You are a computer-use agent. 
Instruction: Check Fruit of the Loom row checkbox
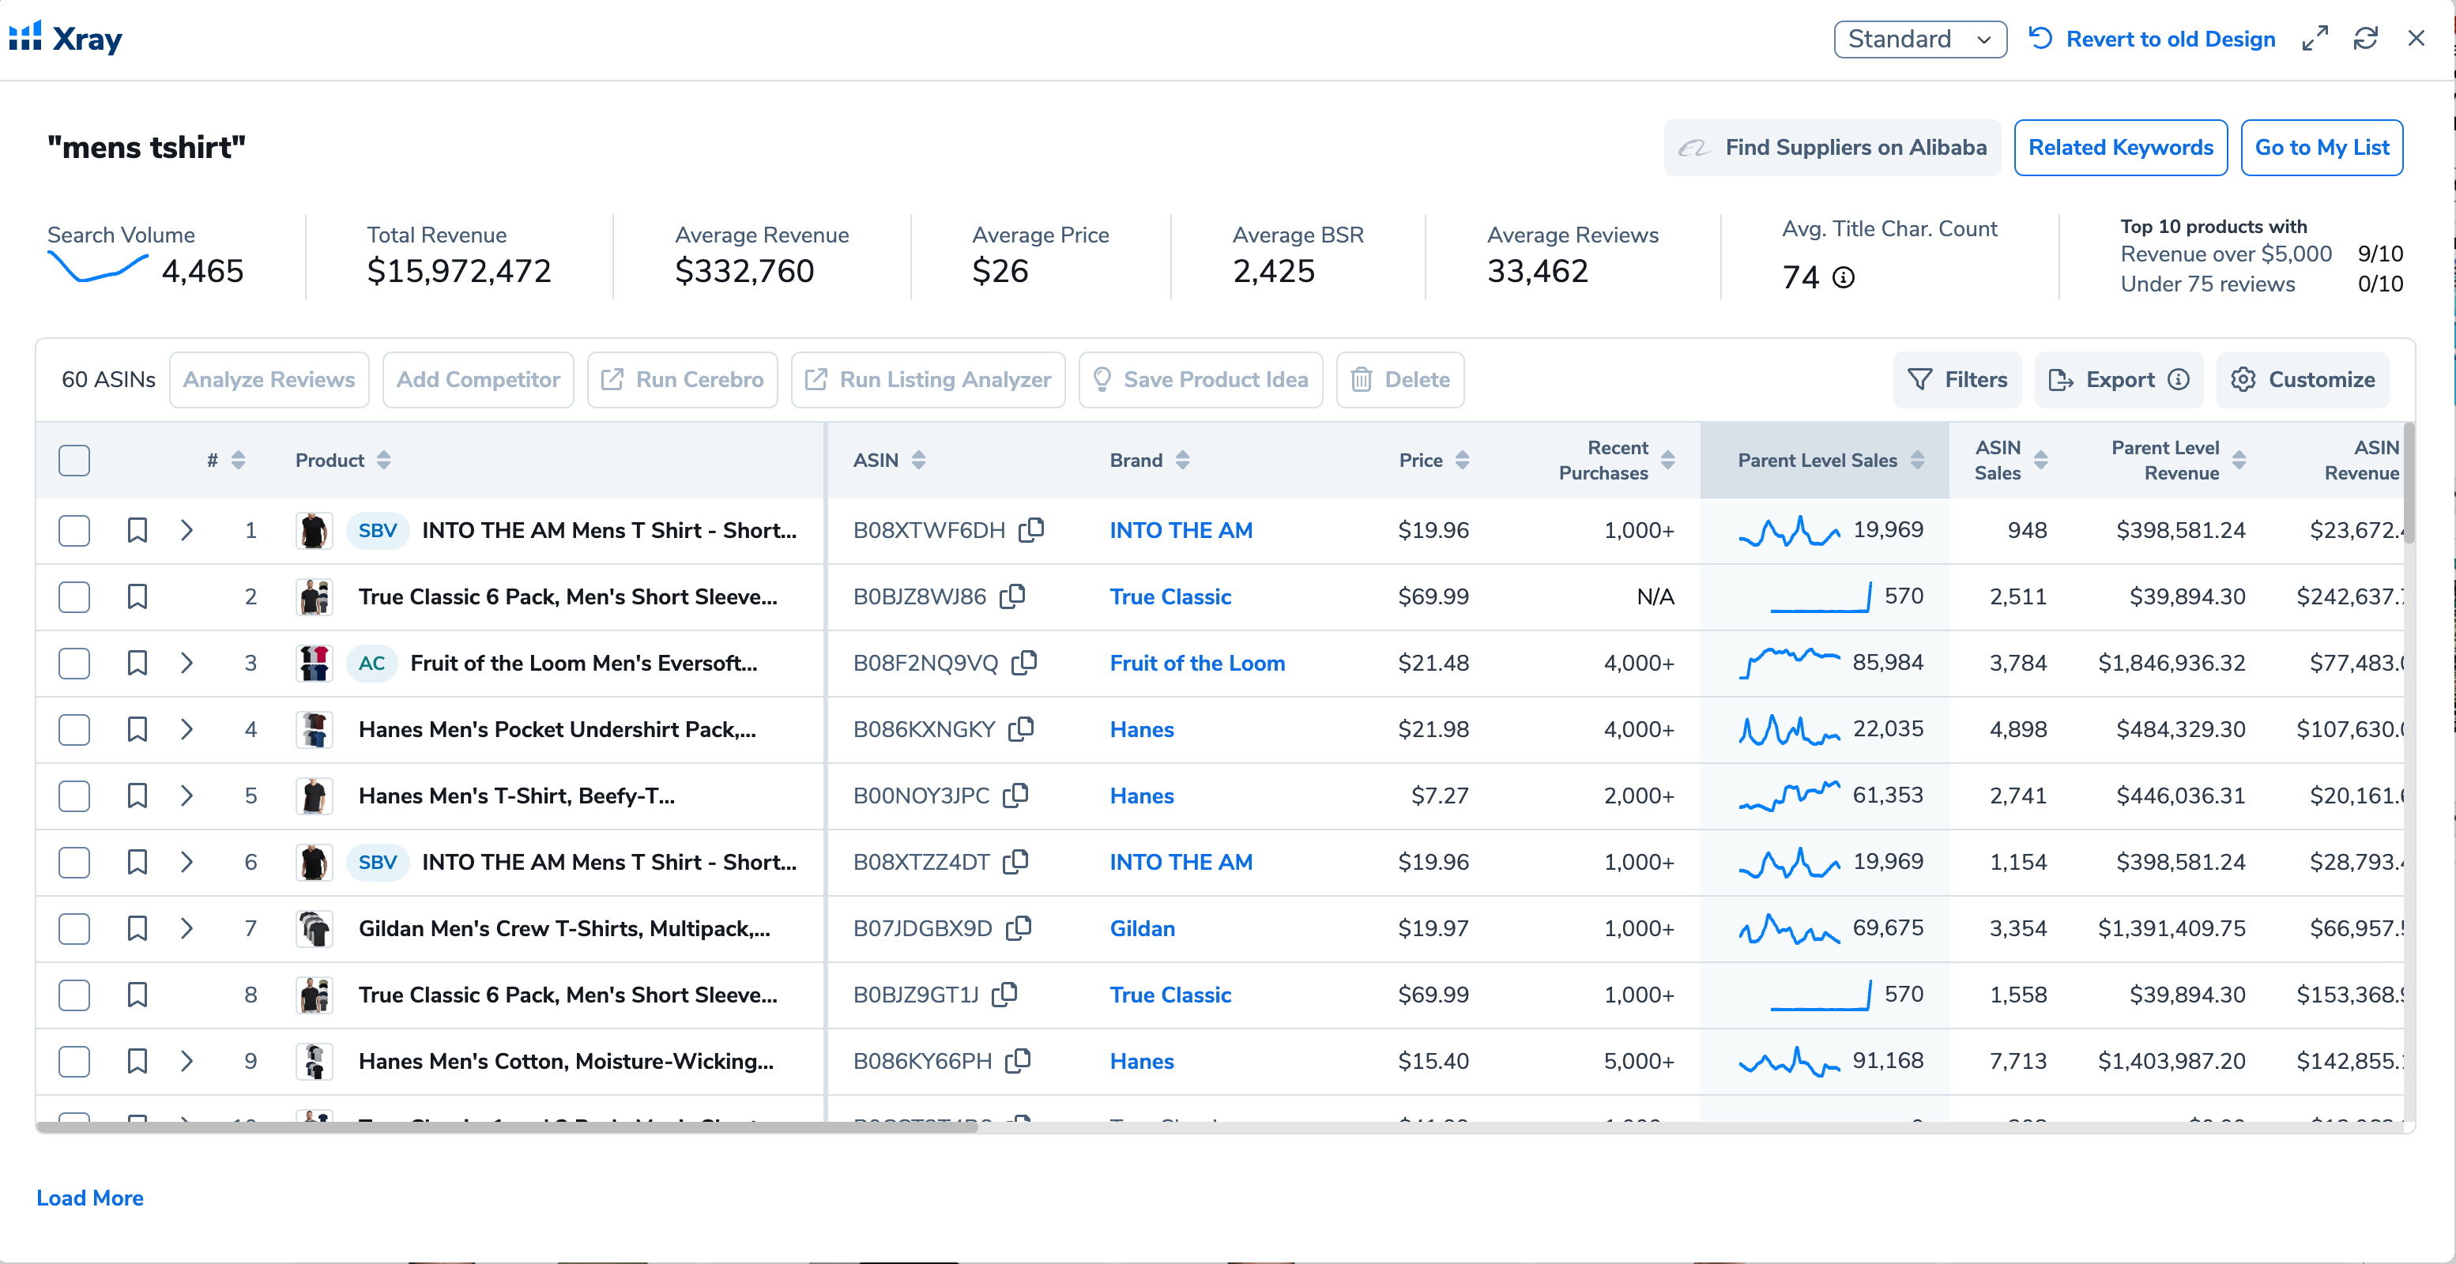pos(74,663)
